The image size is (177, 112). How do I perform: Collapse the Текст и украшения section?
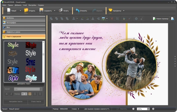24,37
